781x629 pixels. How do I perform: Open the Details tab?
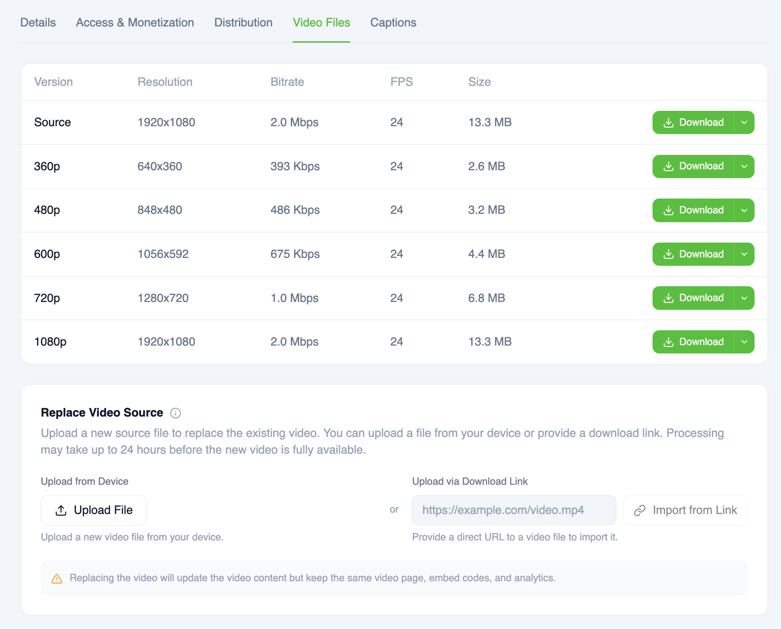(38, 22)
